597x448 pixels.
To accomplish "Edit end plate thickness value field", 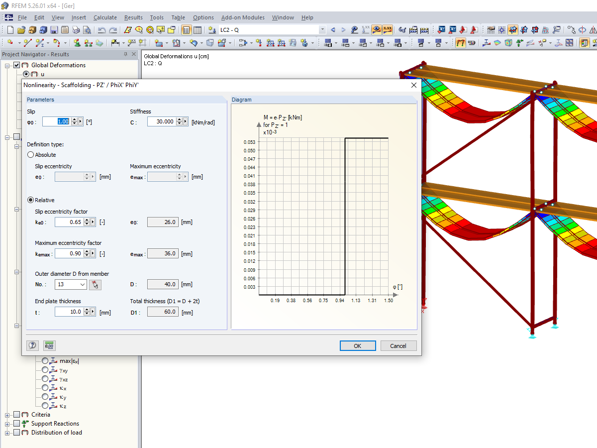I will [x=71, y=311].
